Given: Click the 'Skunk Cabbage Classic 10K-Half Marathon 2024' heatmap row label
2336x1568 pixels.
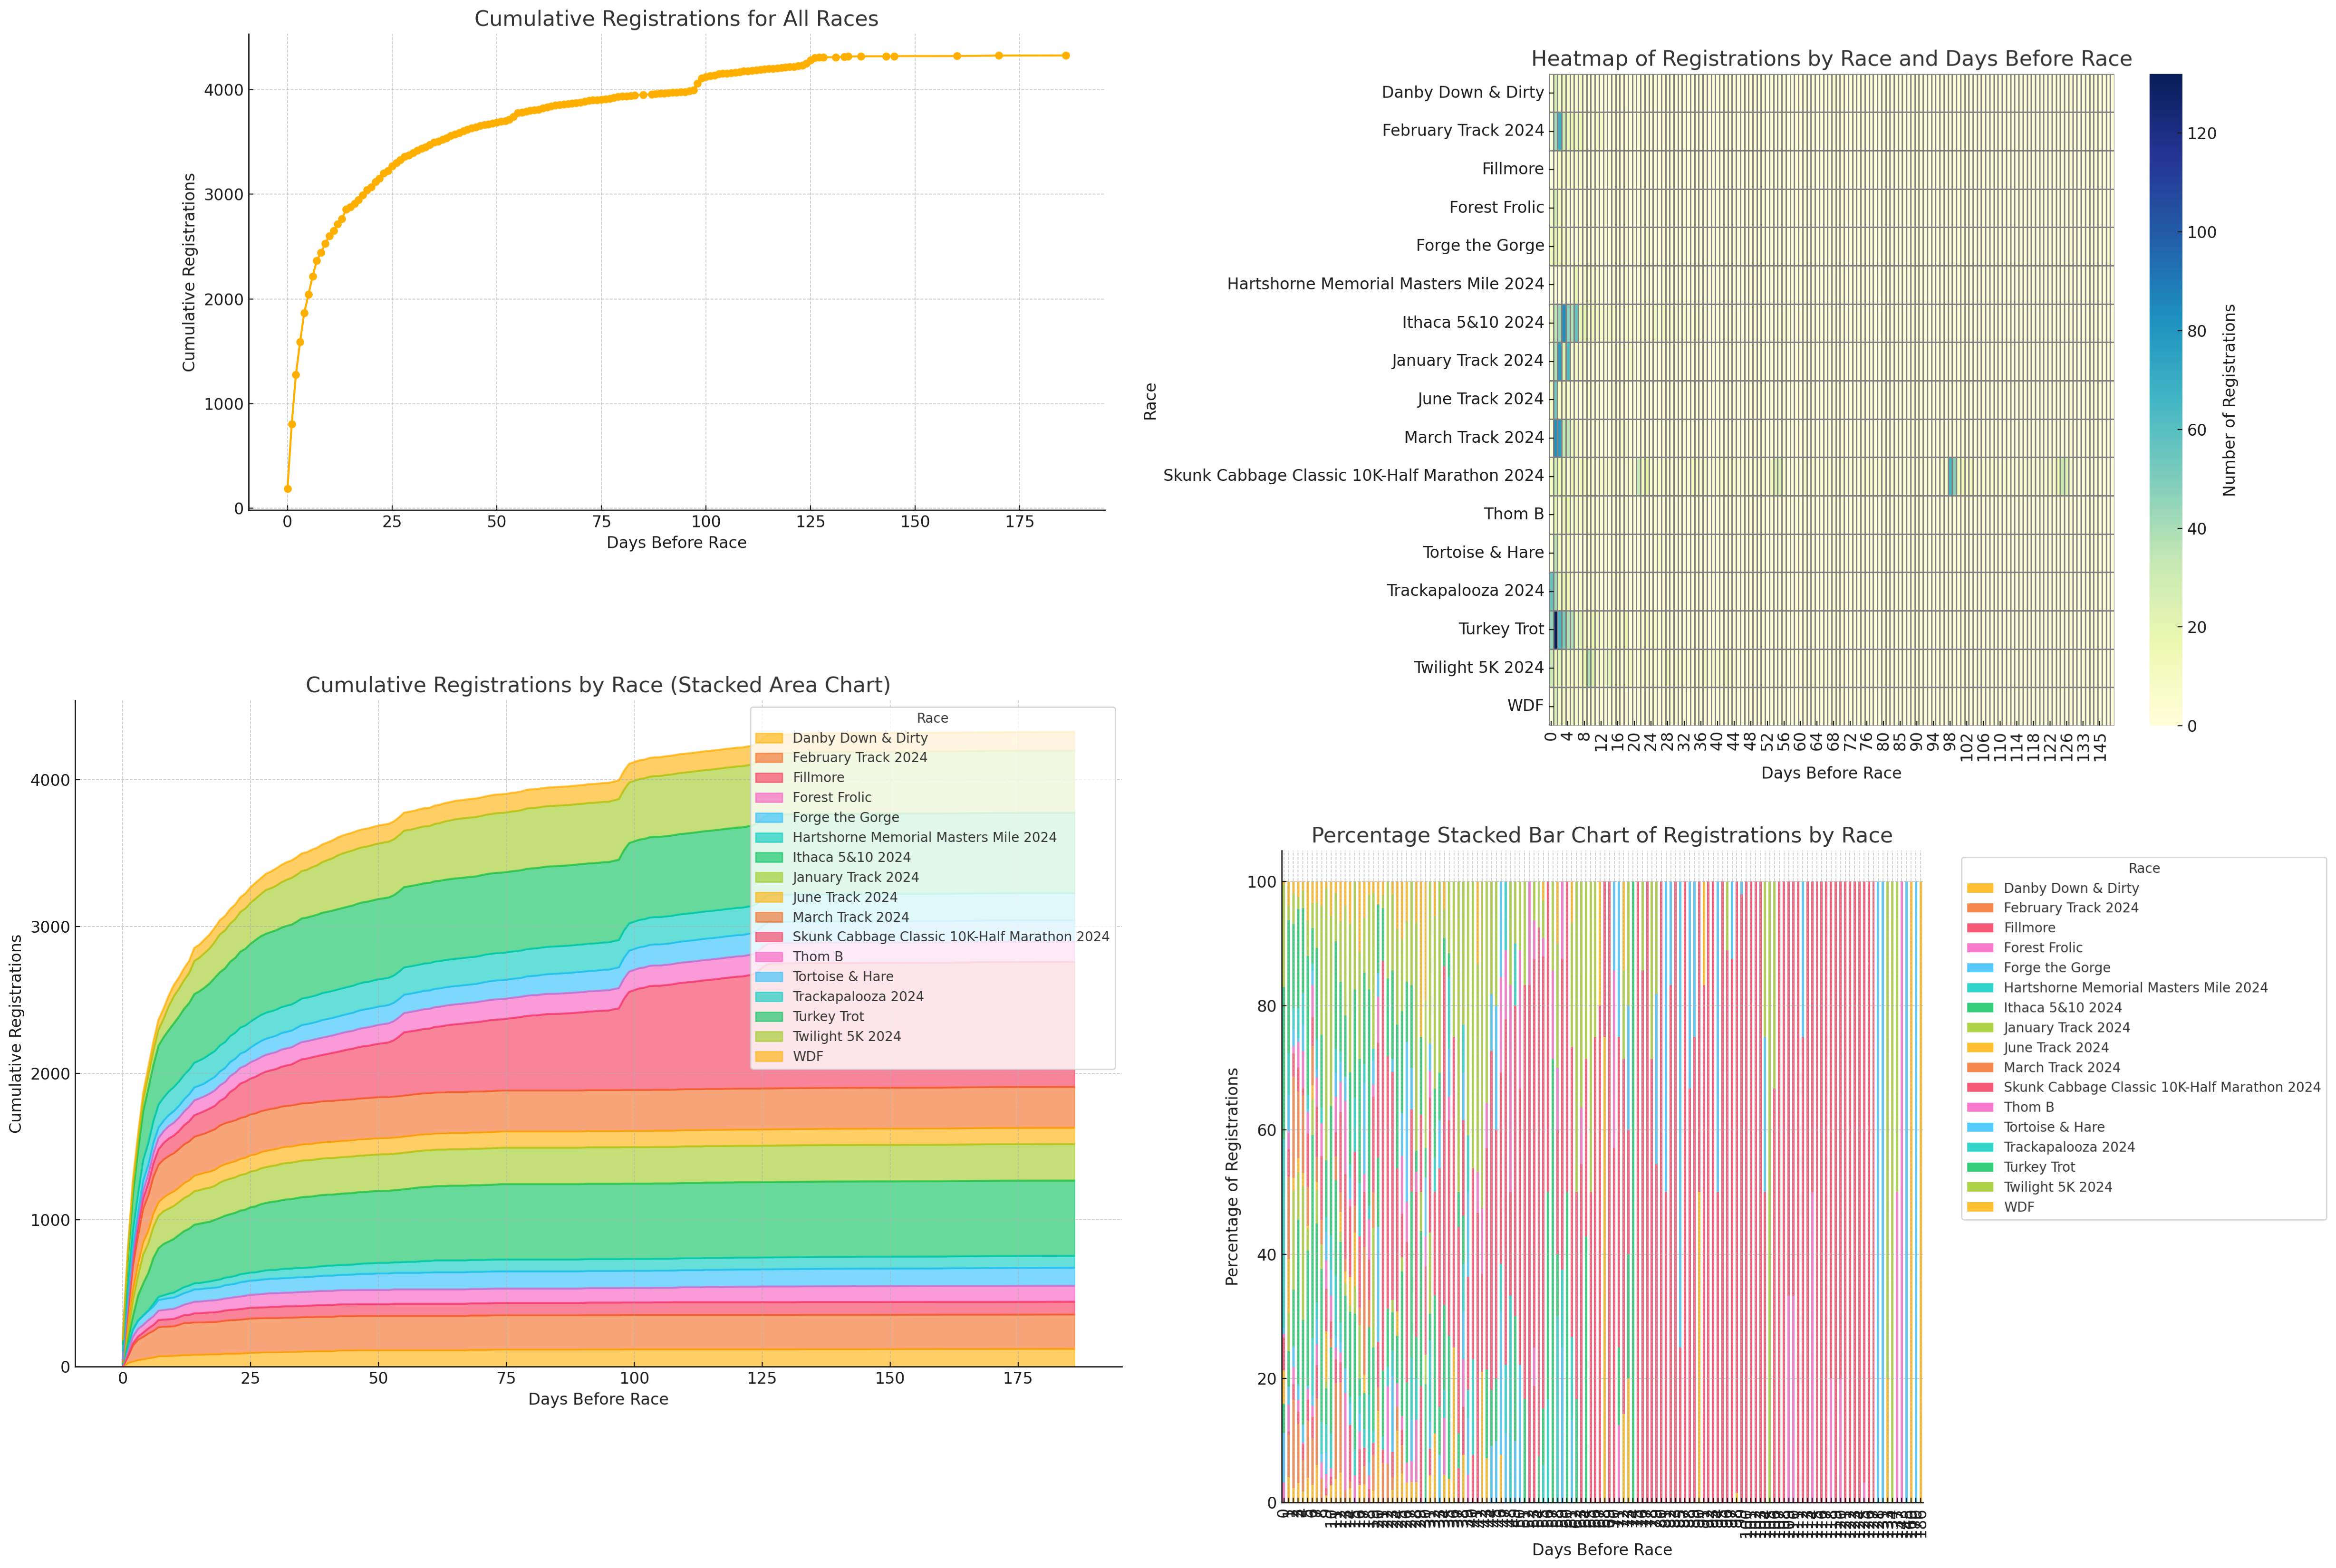Looking at the screenshot, I should [x=1353, y=475].
